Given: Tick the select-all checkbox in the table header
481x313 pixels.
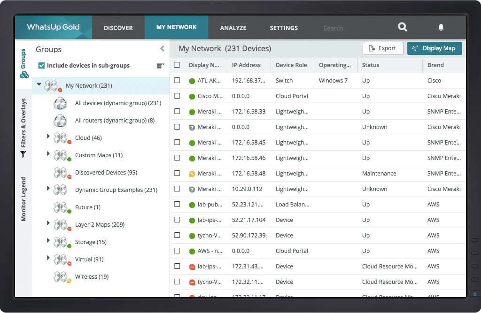Looking at the screenshot, I should [x=177, y=65].
